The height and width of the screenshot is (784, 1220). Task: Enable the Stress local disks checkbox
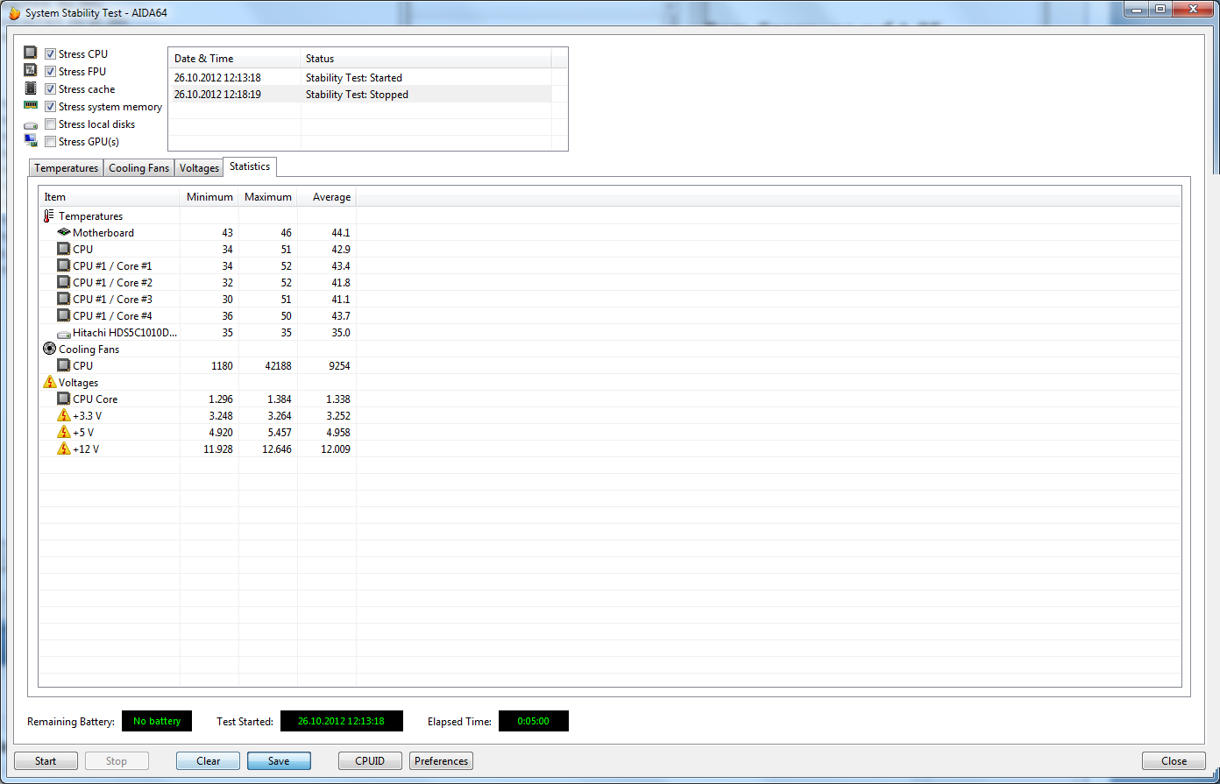pos(51,124)
